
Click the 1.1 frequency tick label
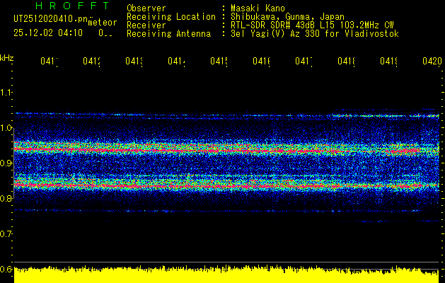6,93
